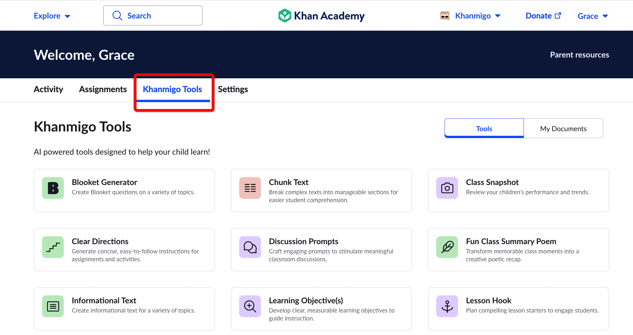Select the Khanmigo Tools tab
Image resolution: width=633 pixels, height=335 pixels.
coord(172,89)
